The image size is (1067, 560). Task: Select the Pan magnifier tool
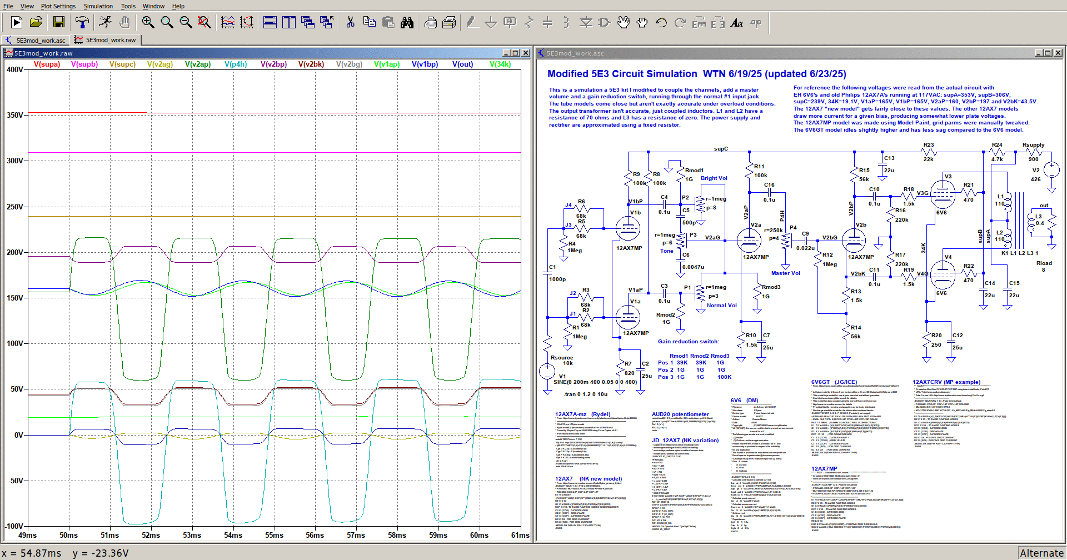[x=167, y=22]
